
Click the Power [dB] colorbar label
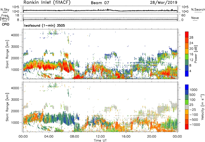[x=196, y=54]
